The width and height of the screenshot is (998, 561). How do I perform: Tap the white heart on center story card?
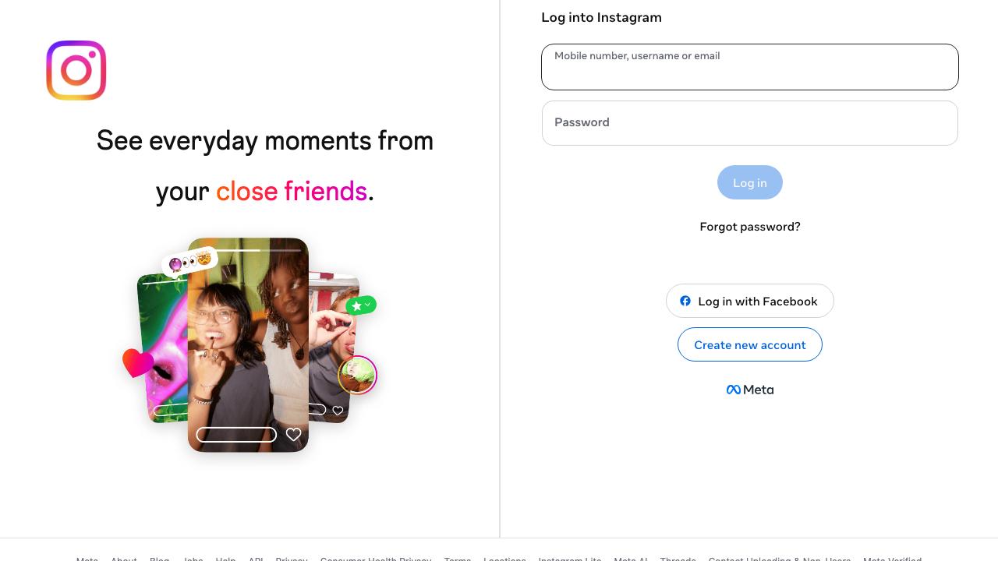[x=293, y=435]
